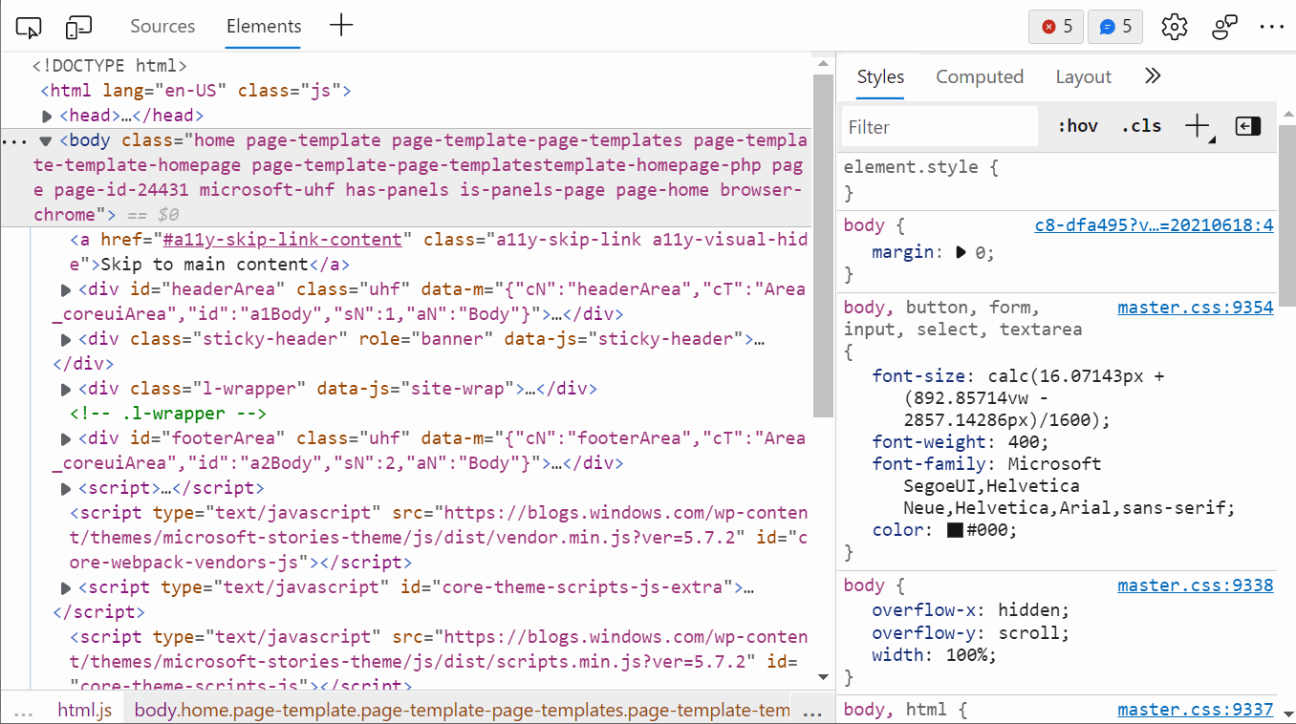This screenshot has height=724, width=1296.
Task: Switch to the Sources tab
Action: [162, 27]
